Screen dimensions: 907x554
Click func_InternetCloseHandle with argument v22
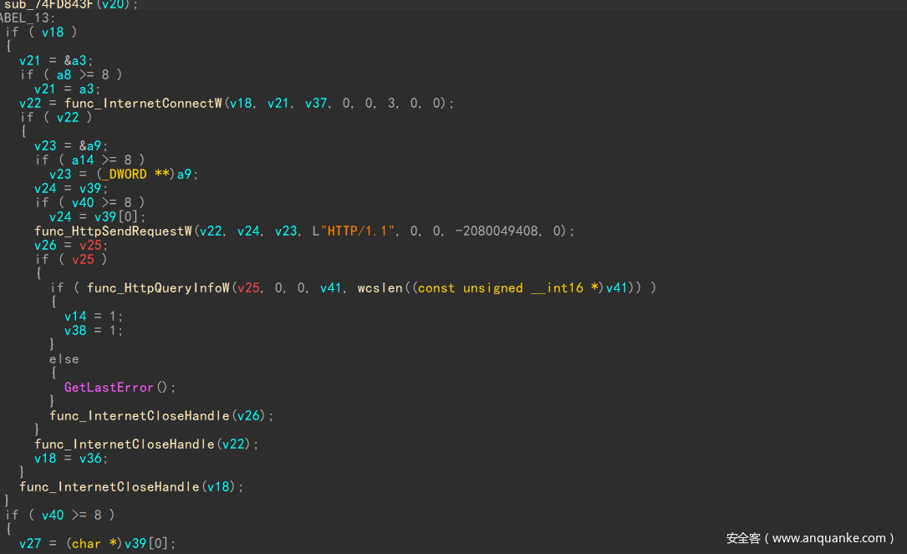(124, 445)
